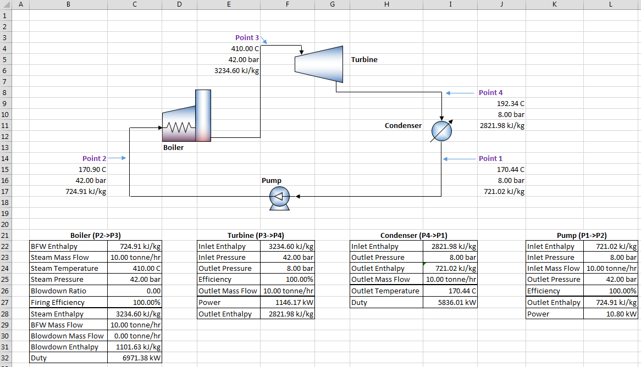This screenshot has height=367, width=641.
Task: Select the BFW Enthalpy label cell
Action: click(68, 247)
